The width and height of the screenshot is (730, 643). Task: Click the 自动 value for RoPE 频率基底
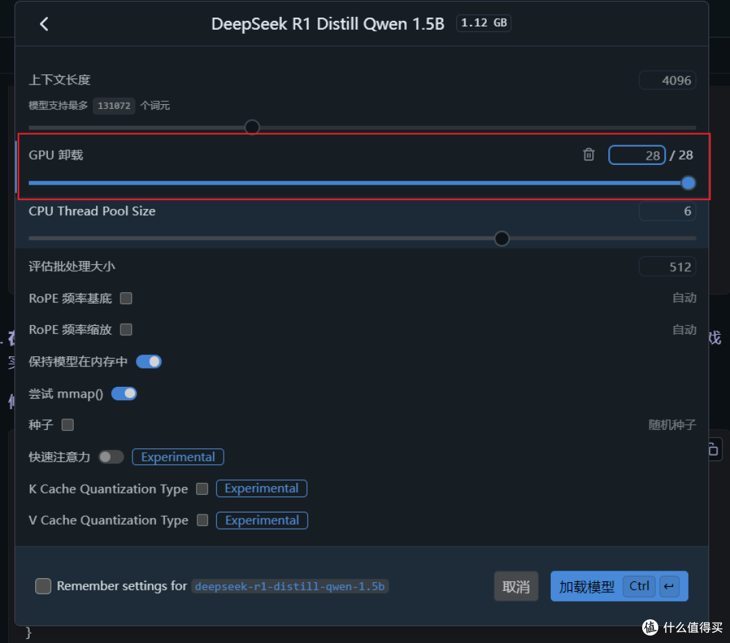tap(684, 298)
